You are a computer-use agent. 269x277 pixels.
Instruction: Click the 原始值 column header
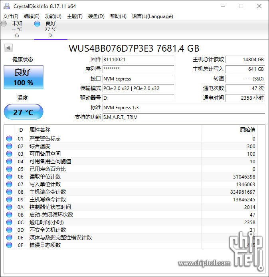click(x=230, y=130)
